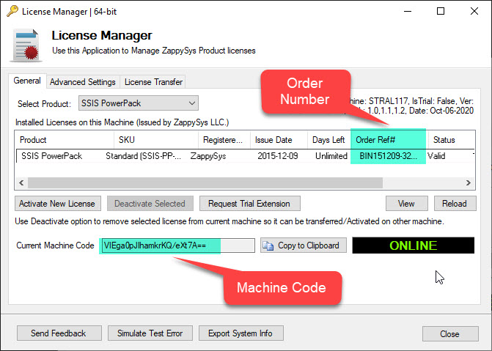Click the 2015-12-09 issue date cell

(278, 156)
